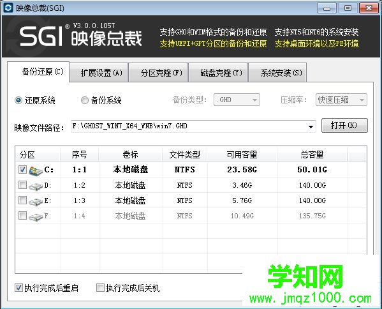
Task: Check the E: partition checkbox
Action: [x=23, y=200]
